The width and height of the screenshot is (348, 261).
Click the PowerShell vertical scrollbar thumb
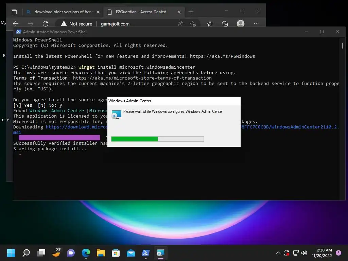coord(343,46)
